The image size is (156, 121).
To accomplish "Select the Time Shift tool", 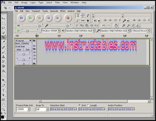I will [x=83, y=20].
